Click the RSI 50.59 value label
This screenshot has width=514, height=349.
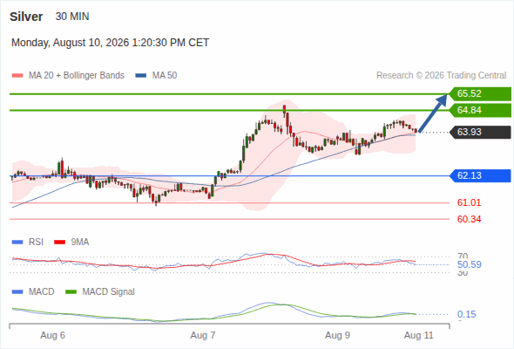[470, 264]
